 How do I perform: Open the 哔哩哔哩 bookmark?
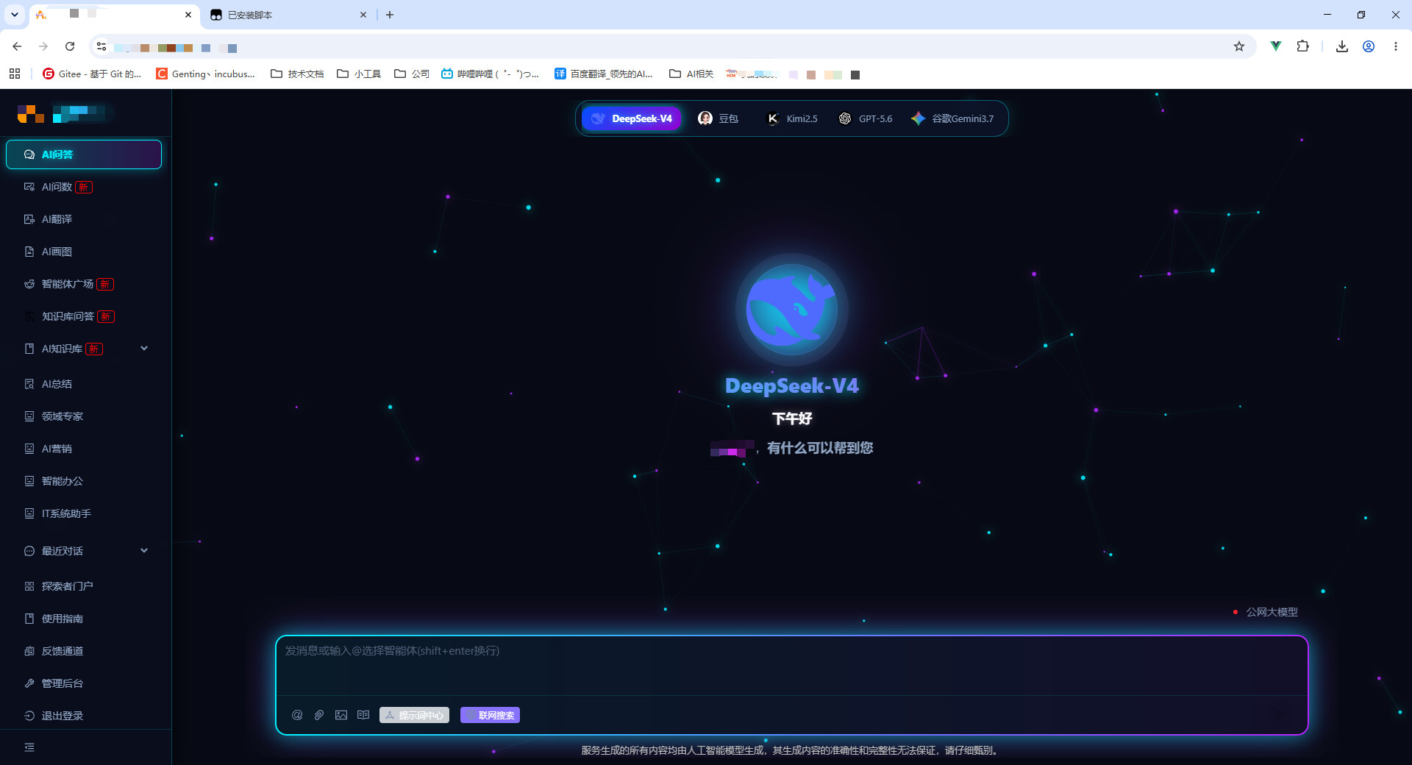tap(491, 74)
